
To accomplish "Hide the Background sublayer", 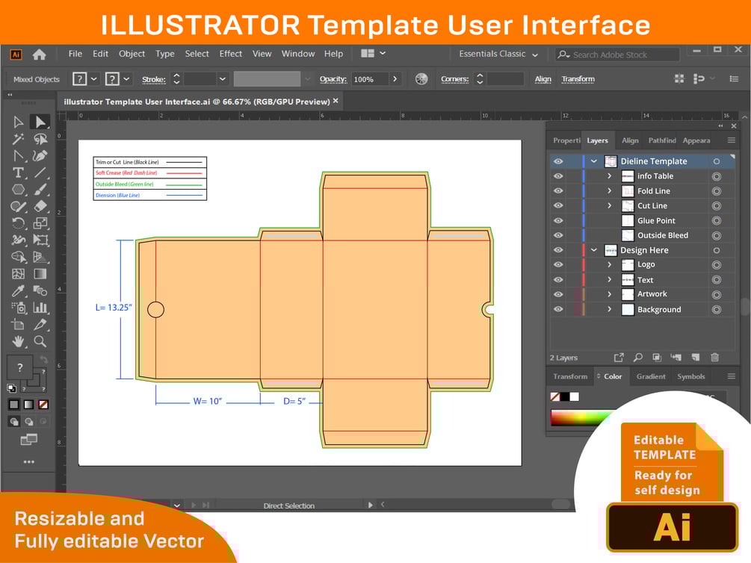I will pyautogui.click(x=558, y=309).
